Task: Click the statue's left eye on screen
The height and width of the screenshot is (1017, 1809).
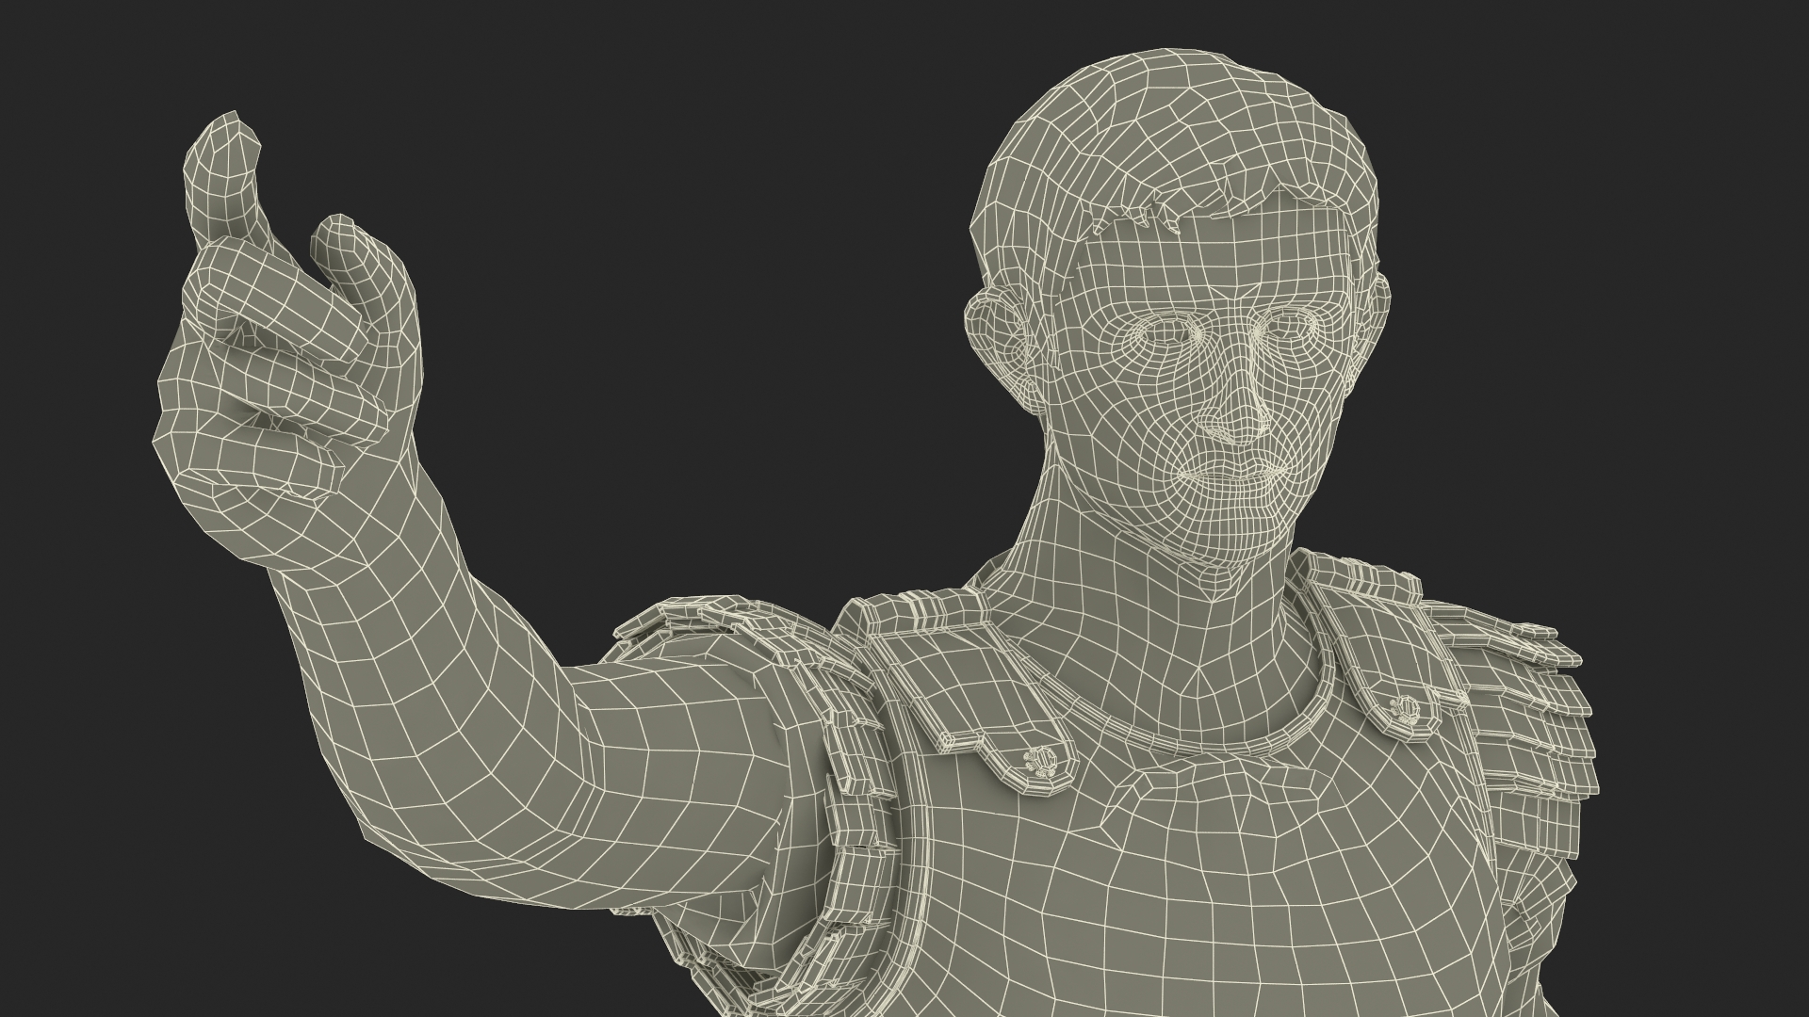Action: 1166,331
